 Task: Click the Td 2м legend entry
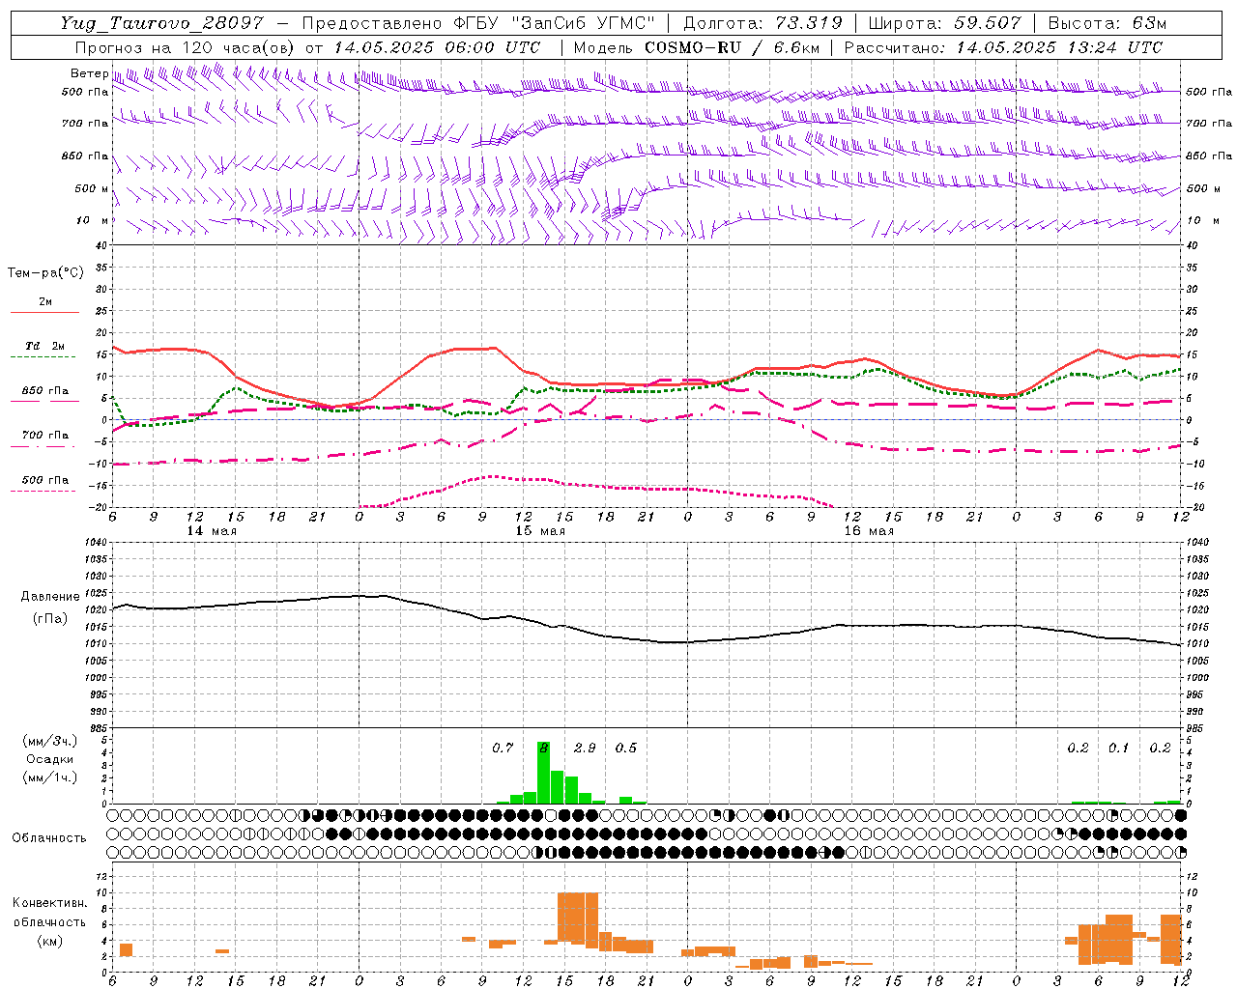coord(45,346)
